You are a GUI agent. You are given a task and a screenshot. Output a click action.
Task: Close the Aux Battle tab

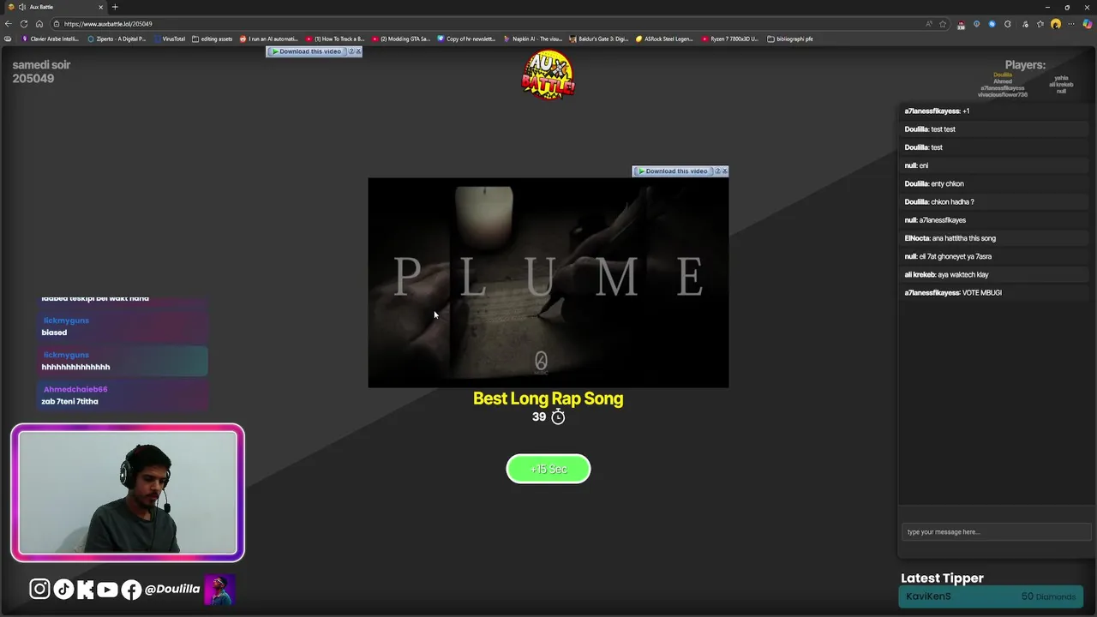point(100,7)
